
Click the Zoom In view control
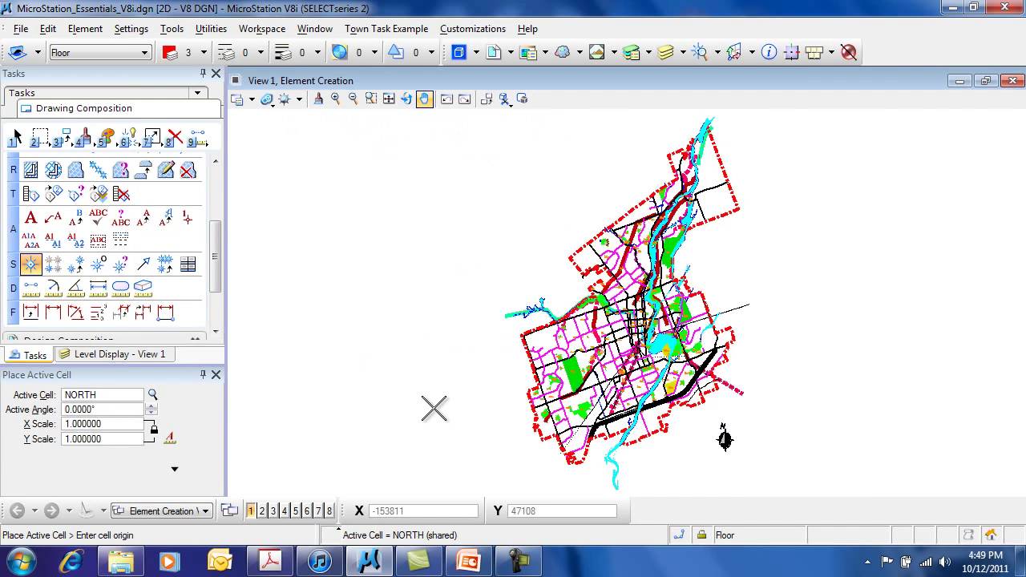pos(336,99)
